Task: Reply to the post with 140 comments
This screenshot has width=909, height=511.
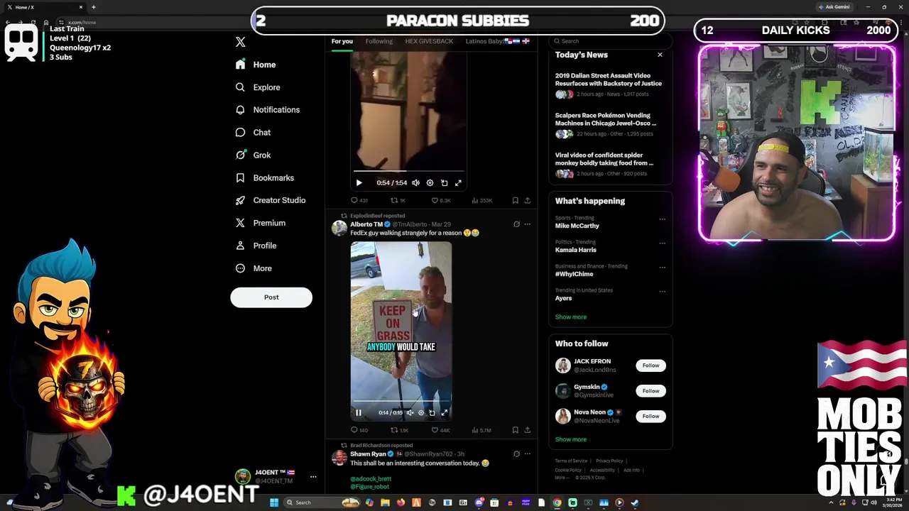Action: click(x=359, y=430)
